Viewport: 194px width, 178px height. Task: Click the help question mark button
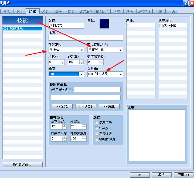[185, 3]
